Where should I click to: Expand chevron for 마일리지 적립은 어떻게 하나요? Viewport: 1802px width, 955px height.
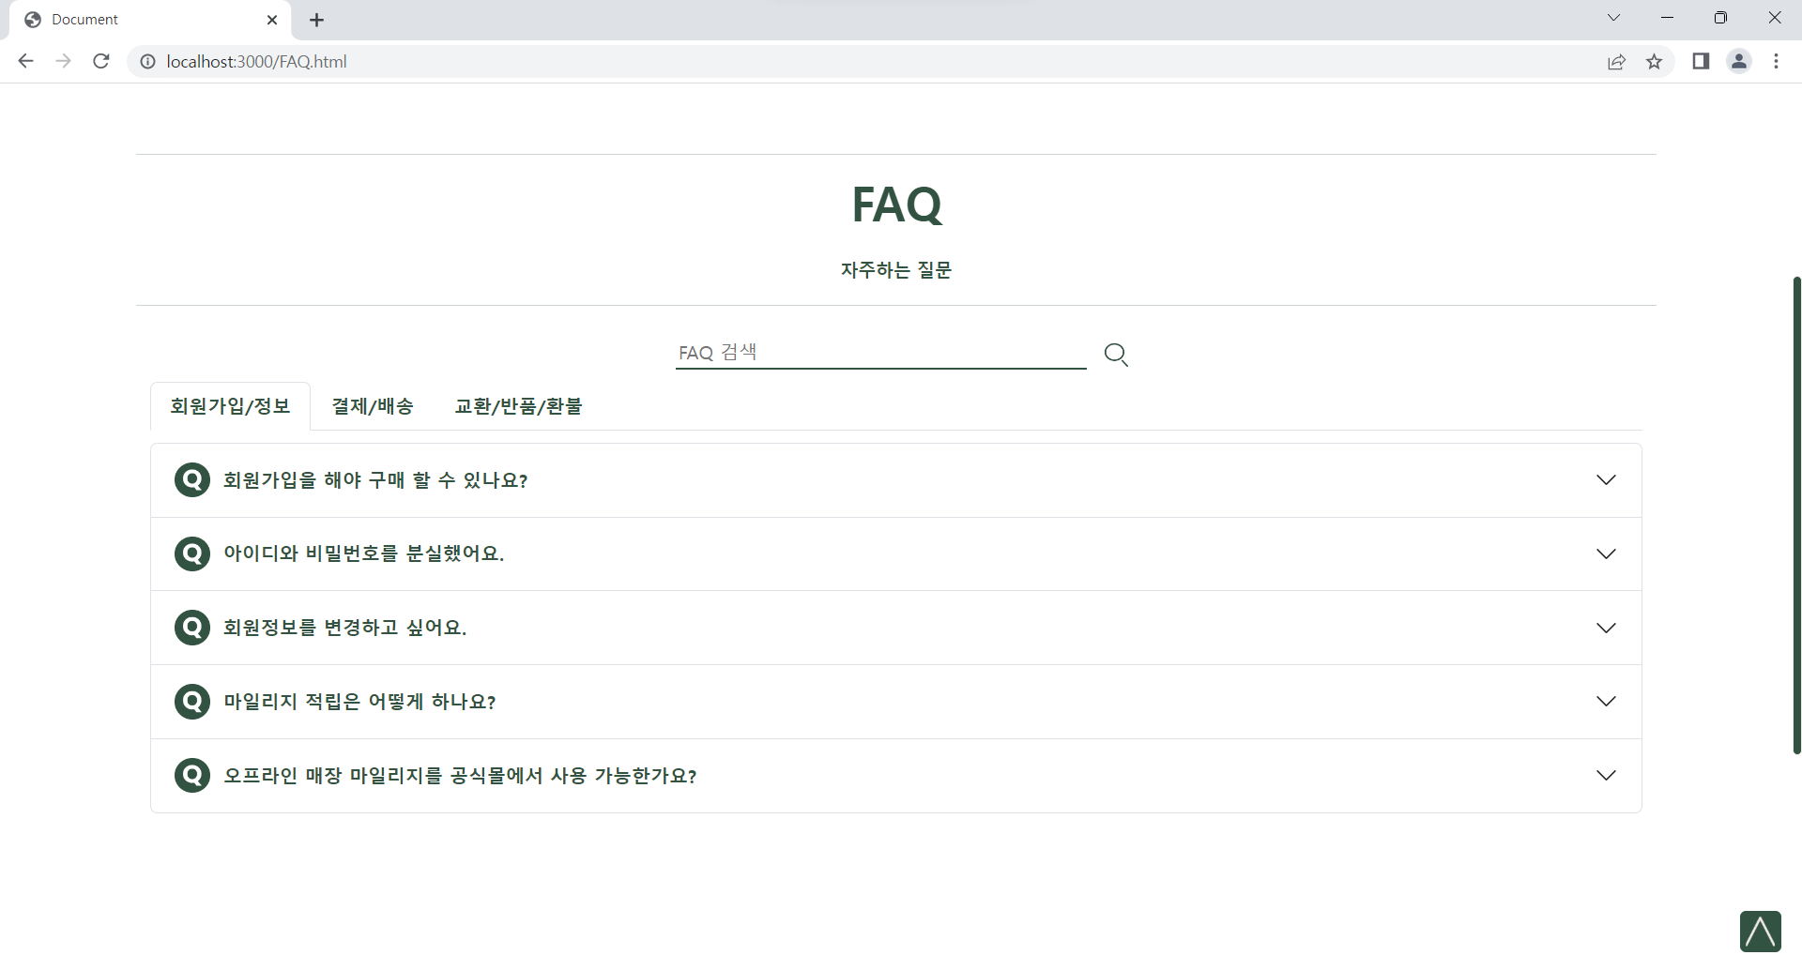coord(1606,702)
